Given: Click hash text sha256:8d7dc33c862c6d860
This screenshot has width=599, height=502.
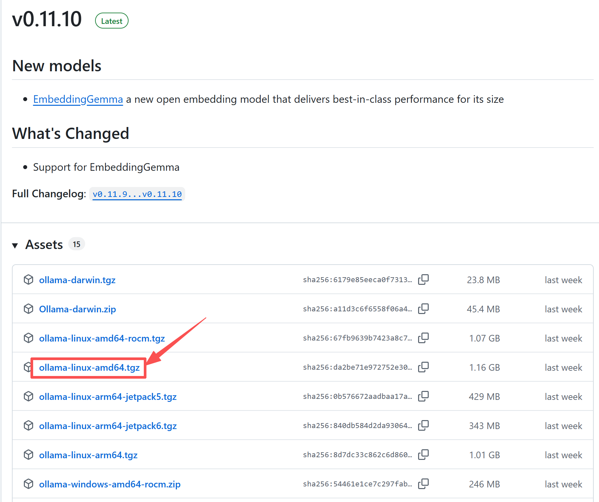Looking at the screenshot, I should coord(357,455).
